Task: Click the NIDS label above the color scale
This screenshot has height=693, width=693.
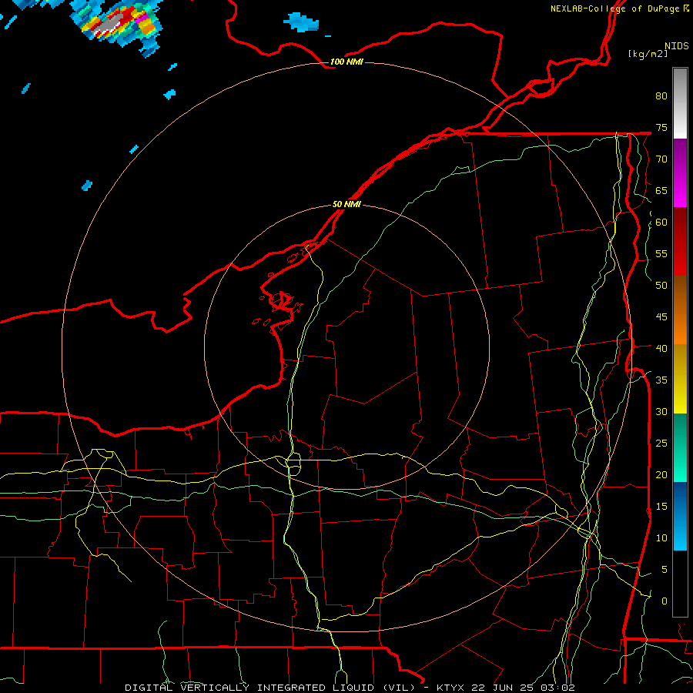Action: (x=676, y=46)
